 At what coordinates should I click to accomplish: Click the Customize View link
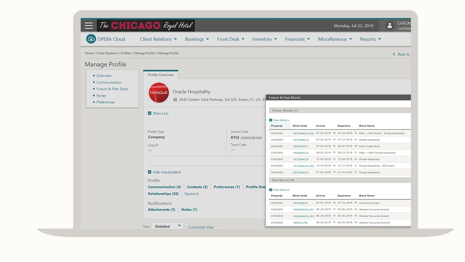[x=201, y=227]
